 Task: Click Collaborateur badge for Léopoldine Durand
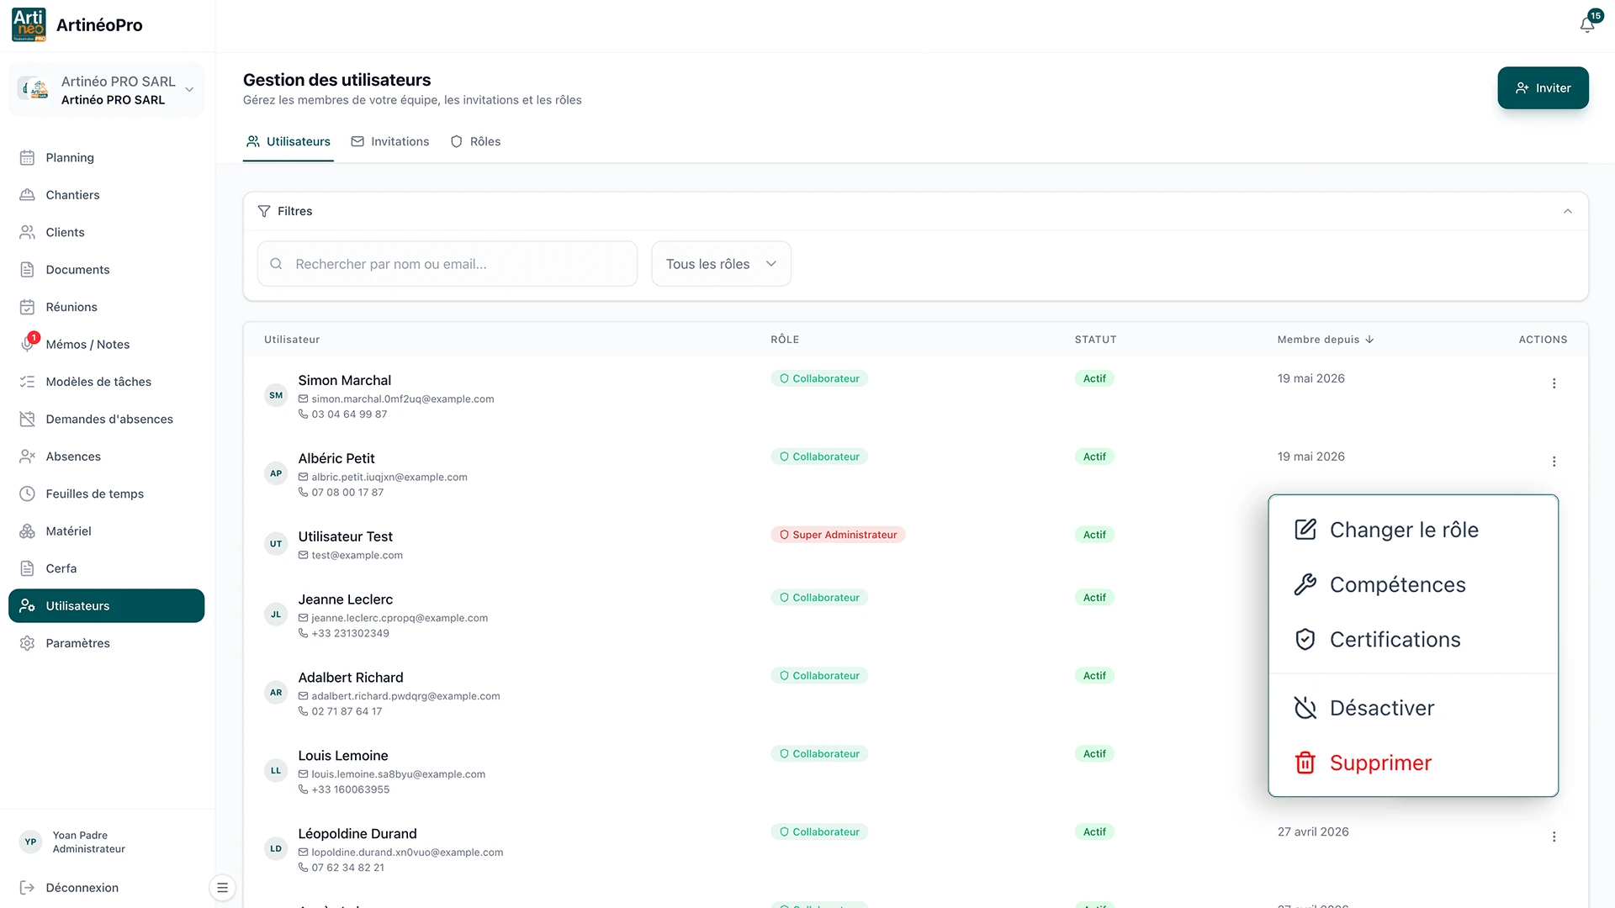(819, 832)
